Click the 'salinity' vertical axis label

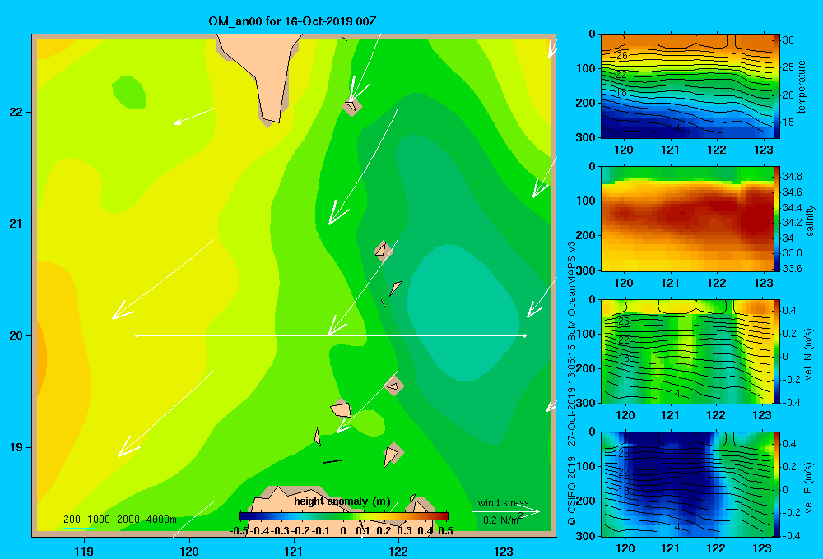(810, 220)
